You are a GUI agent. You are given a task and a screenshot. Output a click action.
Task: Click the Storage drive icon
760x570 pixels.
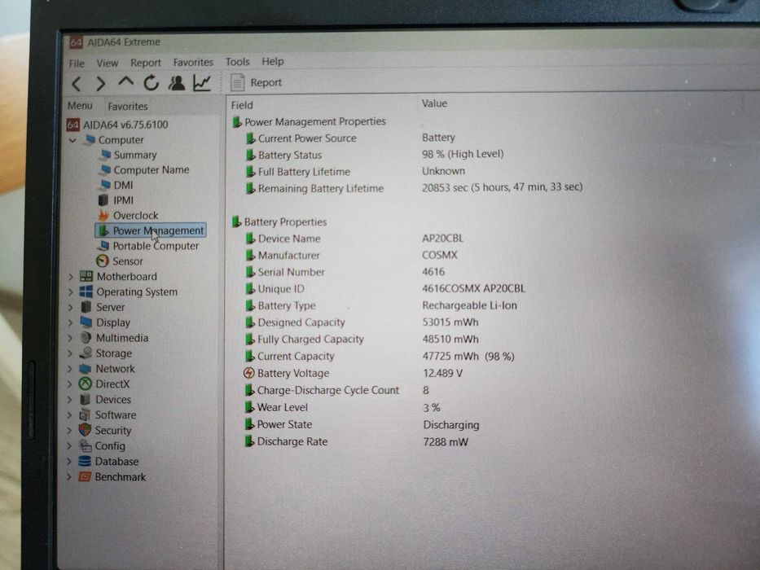86,353
